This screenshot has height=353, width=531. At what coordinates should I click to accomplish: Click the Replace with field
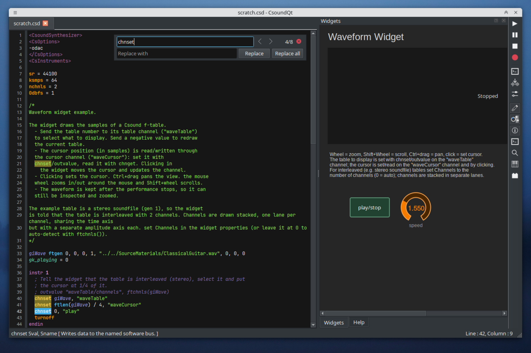point(177,54)
